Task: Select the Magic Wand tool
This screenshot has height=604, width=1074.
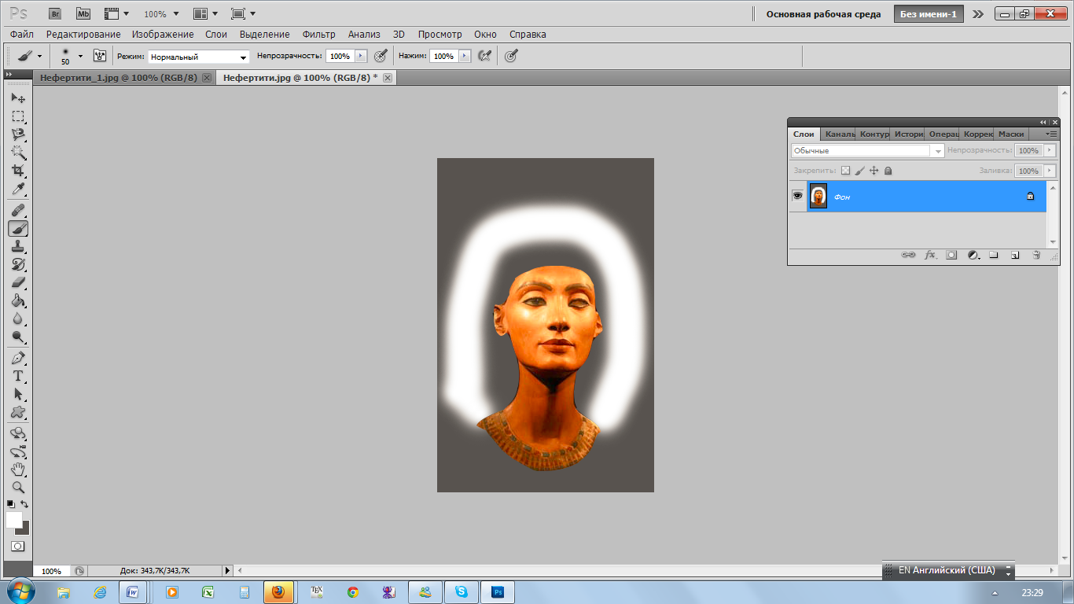Action: tap(18, 153)
